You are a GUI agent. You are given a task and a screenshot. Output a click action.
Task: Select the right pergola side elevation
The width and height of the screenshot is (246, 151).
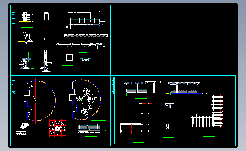(x=184, y=88)
